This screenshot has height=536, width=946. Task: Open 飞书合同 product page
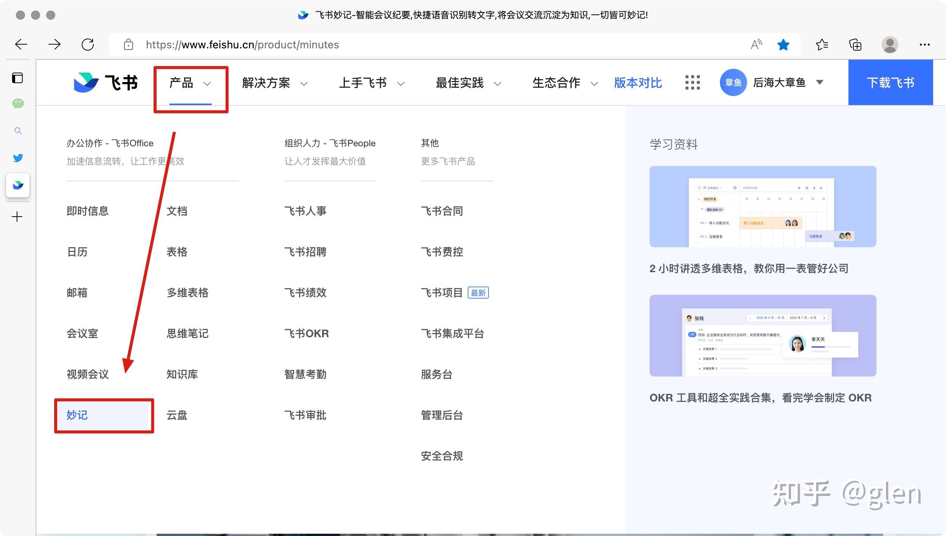[442, 211]
